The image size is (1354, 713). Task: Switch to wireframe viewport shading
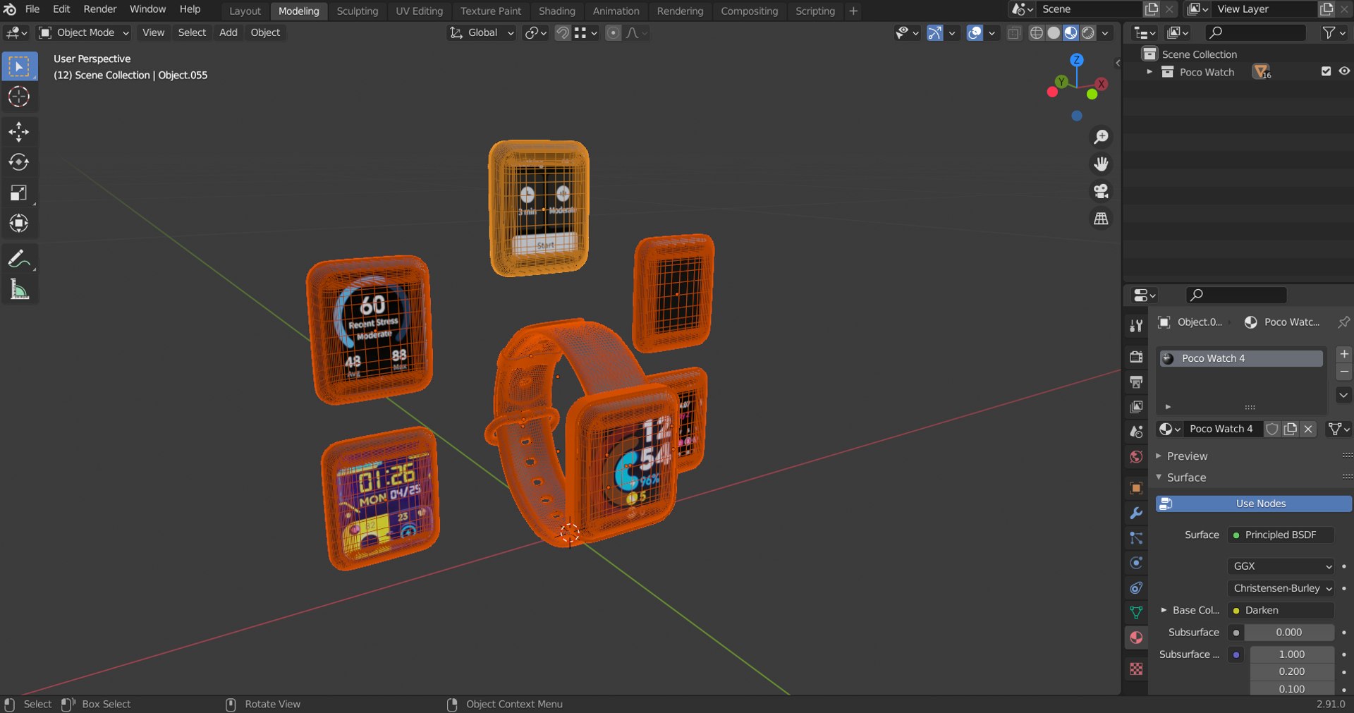click(1037, 33)
